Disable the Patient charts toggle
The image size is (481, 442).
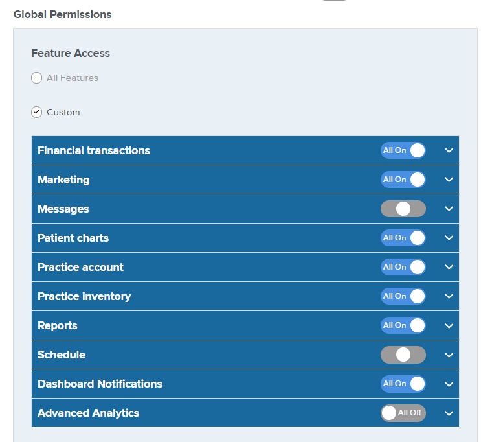[403, 238]
